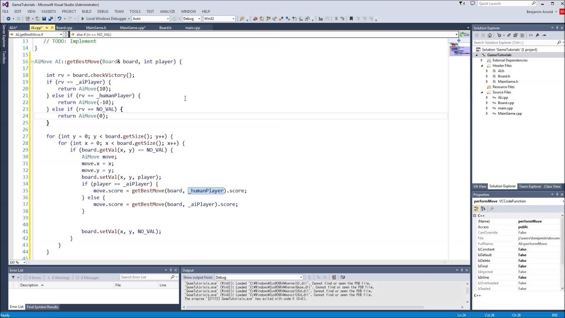Screen dimensions: 565x318
Task: Click the search magnifier in Solution Explorer search
Action: 559,42
